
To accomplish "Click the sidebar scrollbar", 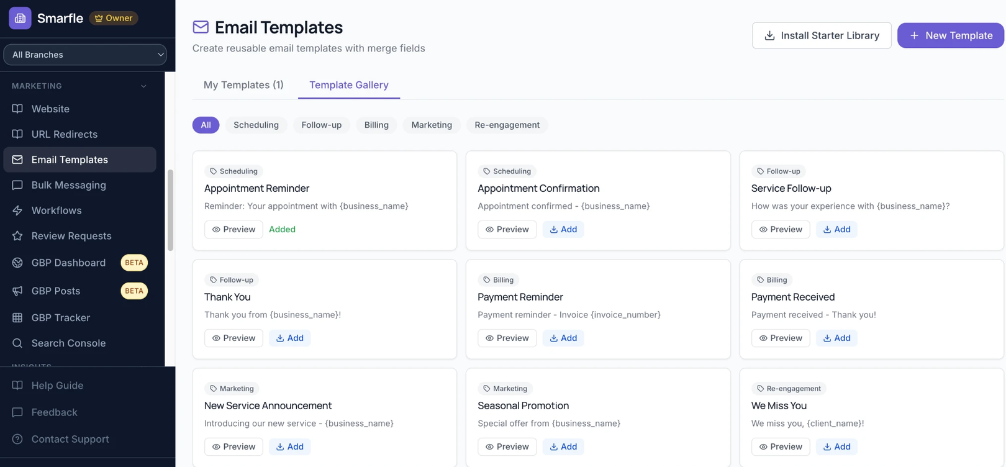I will tap(170, 210).
